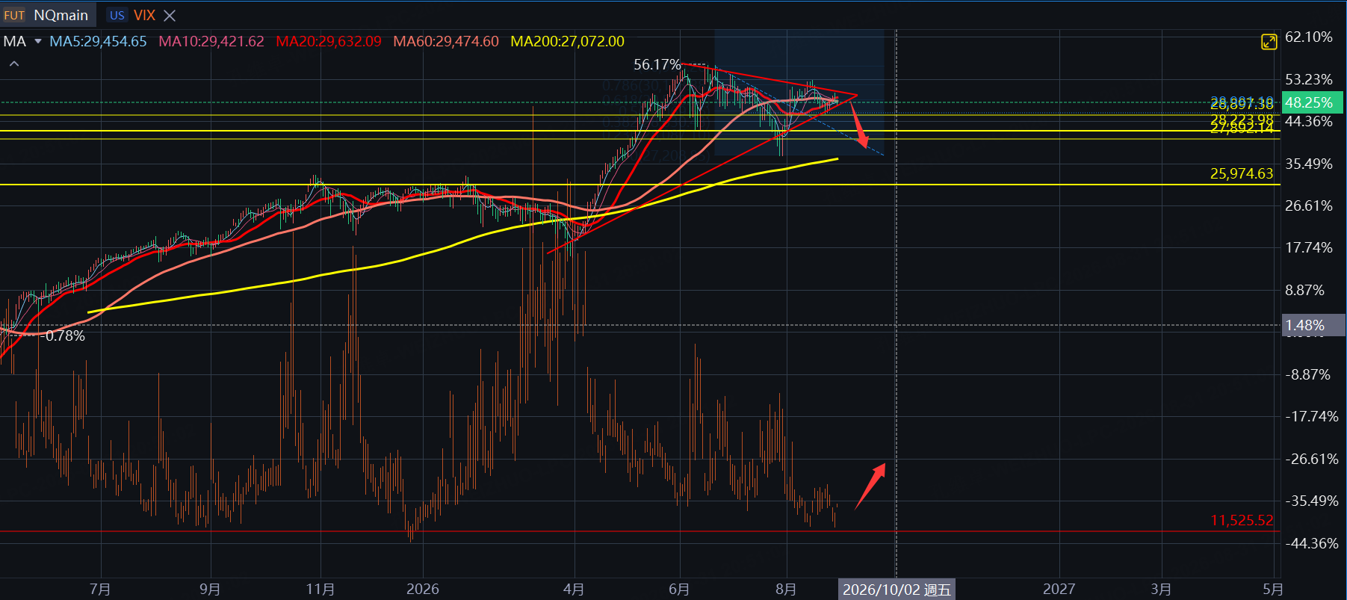
Task: Toggle the MA10 line label
Action: [211, 42]
